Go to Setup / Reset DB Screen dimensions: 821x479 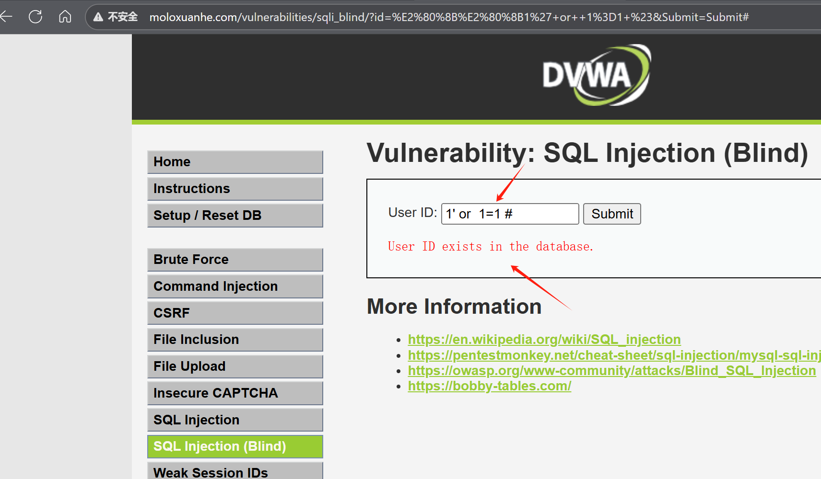click(235, 216)
